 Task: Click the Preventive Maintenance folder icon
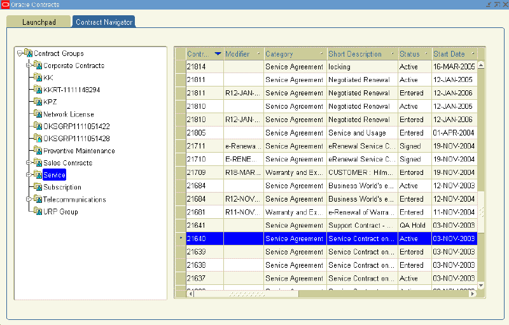click(38, 151)
